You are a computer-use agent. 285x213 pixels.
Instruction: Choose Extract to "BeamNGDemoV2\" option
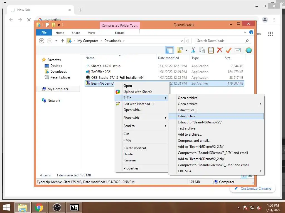click(x=216, y=122)
